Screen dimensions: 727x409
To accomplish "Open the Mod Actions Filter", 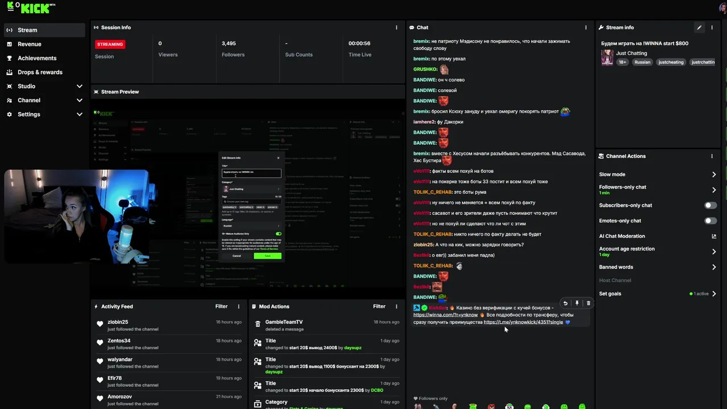I will [x=379, y=306].
